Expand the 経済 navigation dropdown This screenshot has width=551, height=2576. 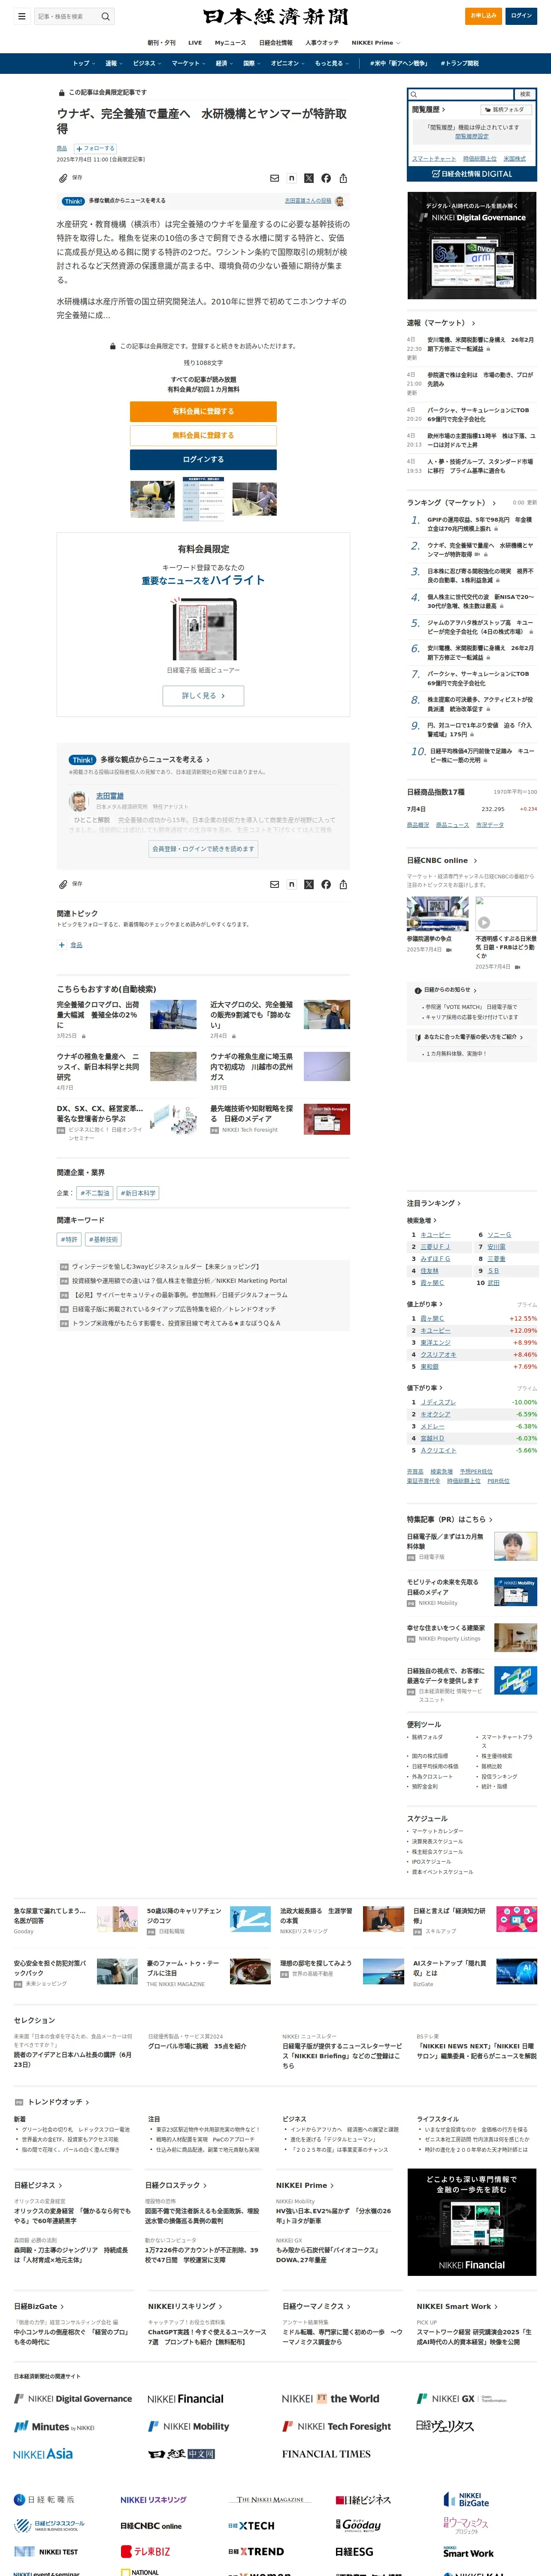[224, 63]
